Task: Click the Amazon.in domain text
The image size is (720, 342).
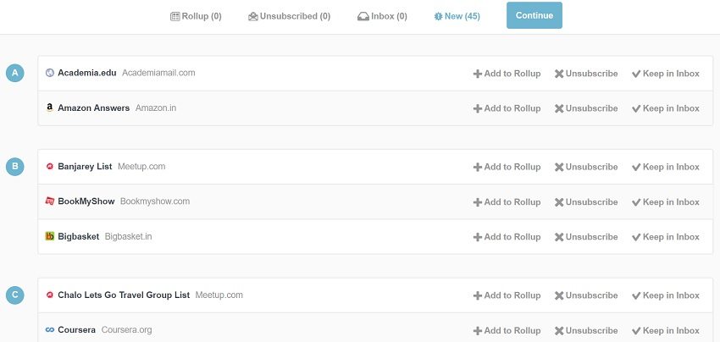Action: 156,108
